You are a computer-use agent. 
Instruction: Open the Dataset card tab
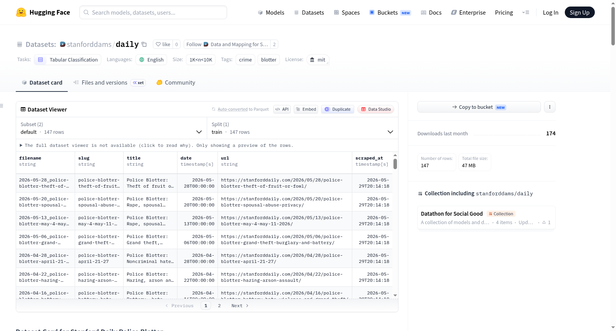point(42,82)
